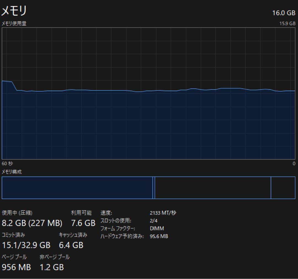Click the 2133 MT/秒 speed value
Viewport: 298px width, 279px height.
[163, 213]
